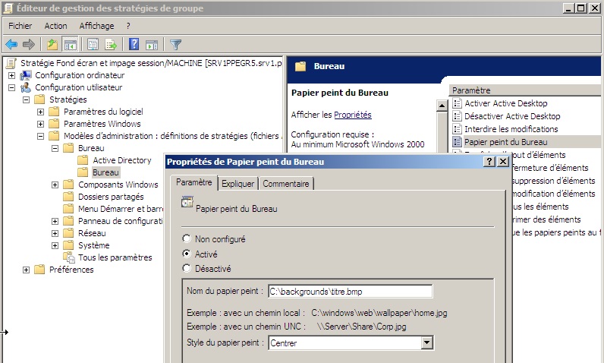604x363 pixels.
Task: Click dialog title bar help question button
Action: pos(489,162)
